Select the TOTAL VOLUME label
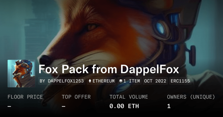Viewport: 223px width, 117px height. tap(129, 97)
